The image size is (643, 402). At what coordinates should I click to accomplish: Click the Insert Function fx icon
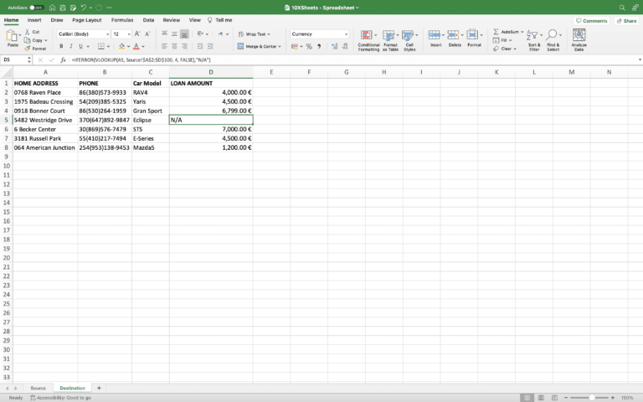63,60
